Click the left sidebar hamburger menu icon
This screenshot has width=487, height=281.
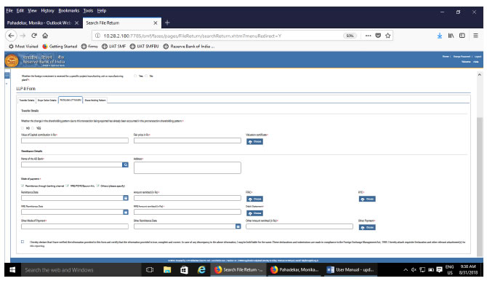(7, 75)
